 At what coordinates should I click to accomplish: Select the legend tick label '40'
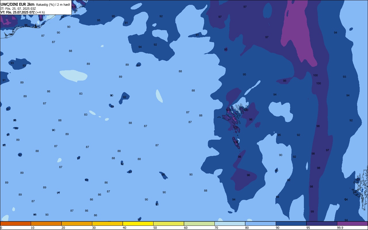(124, 228)
